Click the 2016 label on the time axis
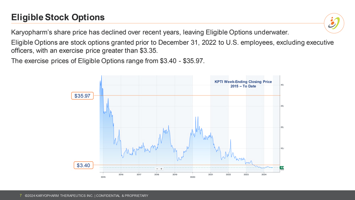 (121, 174)
